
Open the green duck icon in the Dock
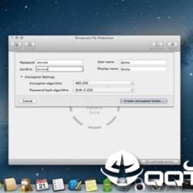pos(107,184)
